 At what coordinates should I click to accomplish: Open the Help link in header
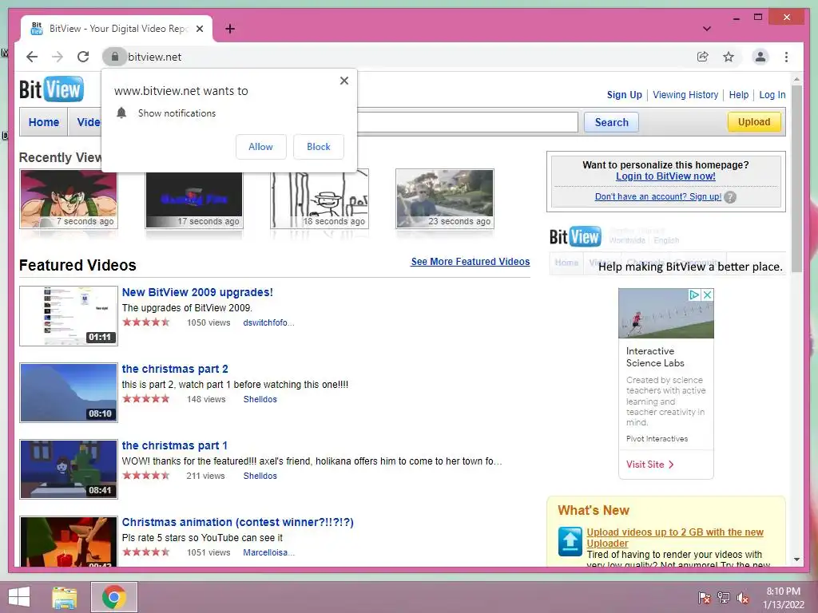coord(739,95)
